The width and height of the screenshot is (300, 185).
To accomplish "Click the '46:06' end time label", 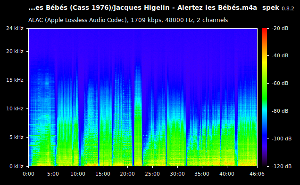I will point(257,174).
